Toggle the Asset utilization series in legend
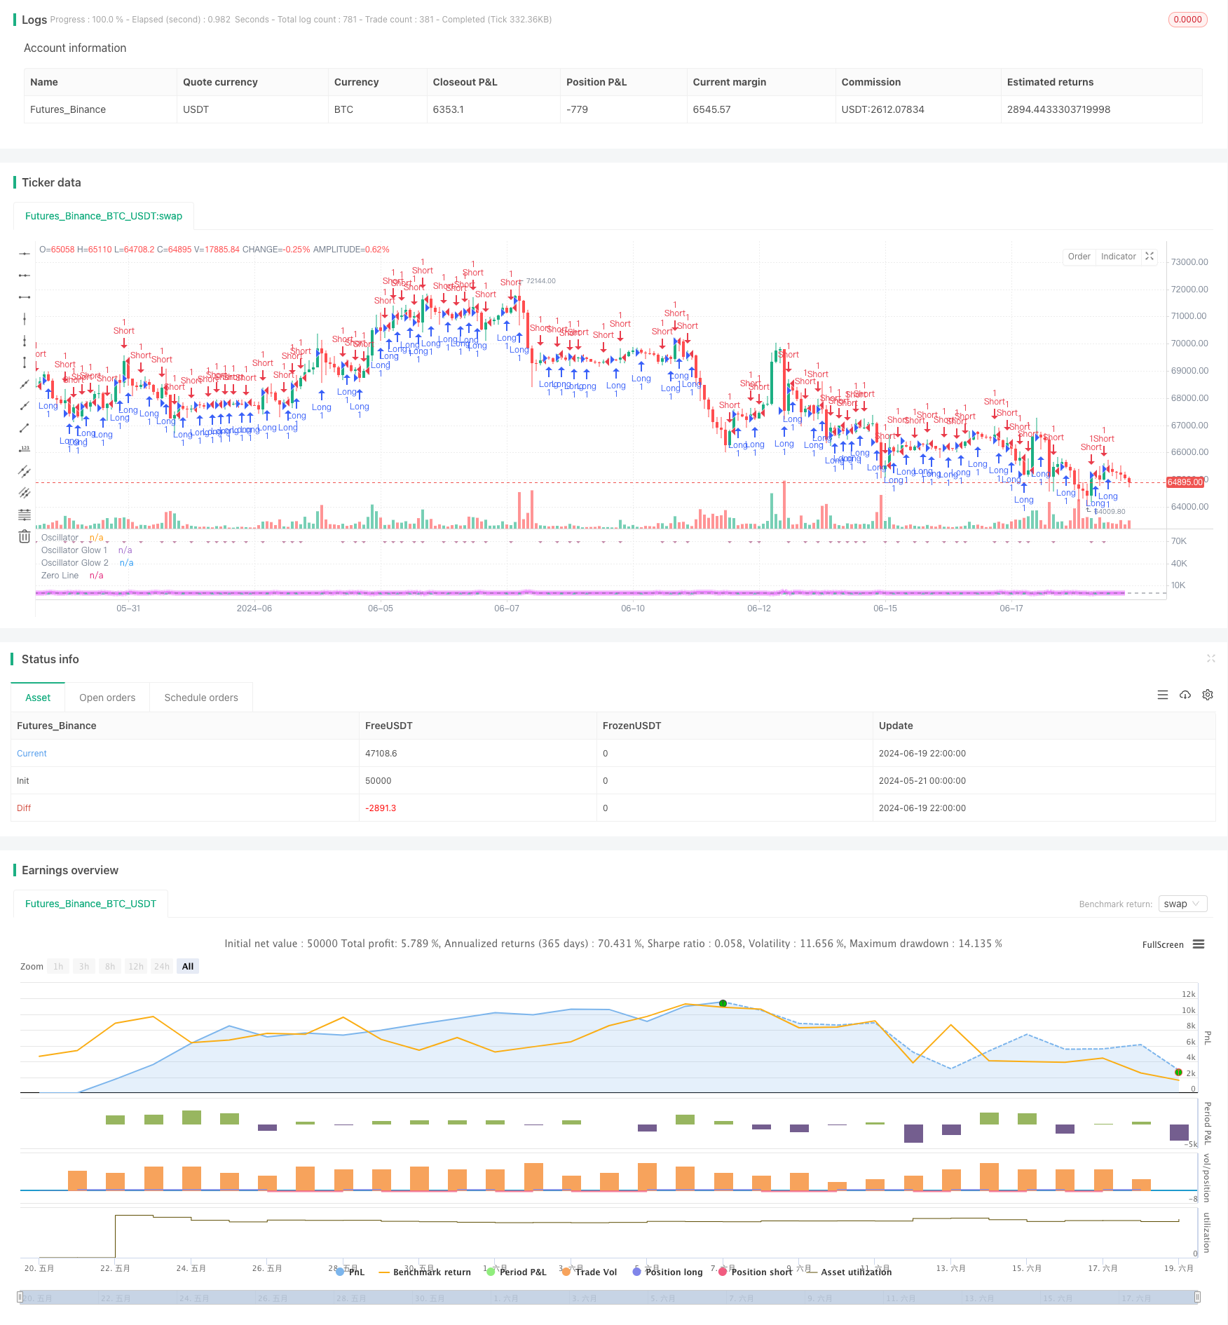1228x1325 pixels. (850, 1272)
